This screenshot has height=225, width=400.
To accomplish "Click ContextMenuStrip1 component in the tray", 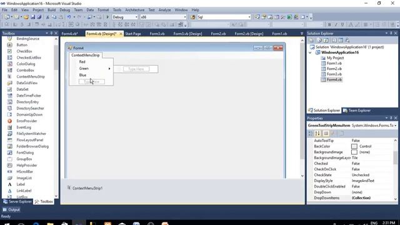I will [x=85, y=188].
